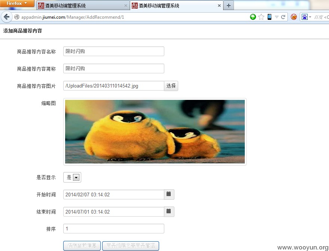
Task: Close the first browser tab
Action: (126, 6)
